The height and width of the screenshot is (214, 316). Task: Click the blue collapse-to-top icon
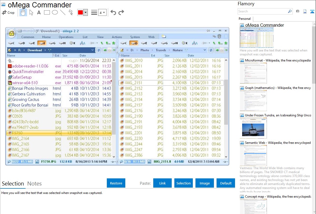click(312, 11)
